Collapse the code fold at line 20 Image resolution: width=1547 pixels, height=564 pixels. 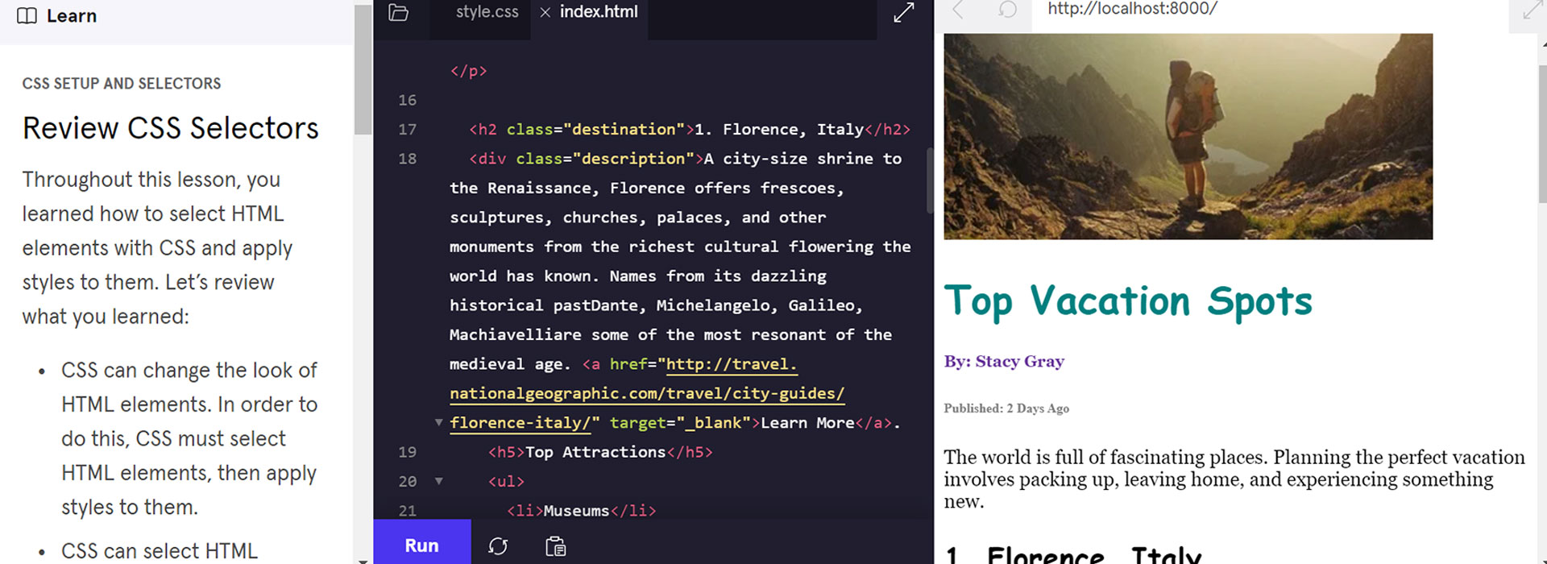[439, 481]
